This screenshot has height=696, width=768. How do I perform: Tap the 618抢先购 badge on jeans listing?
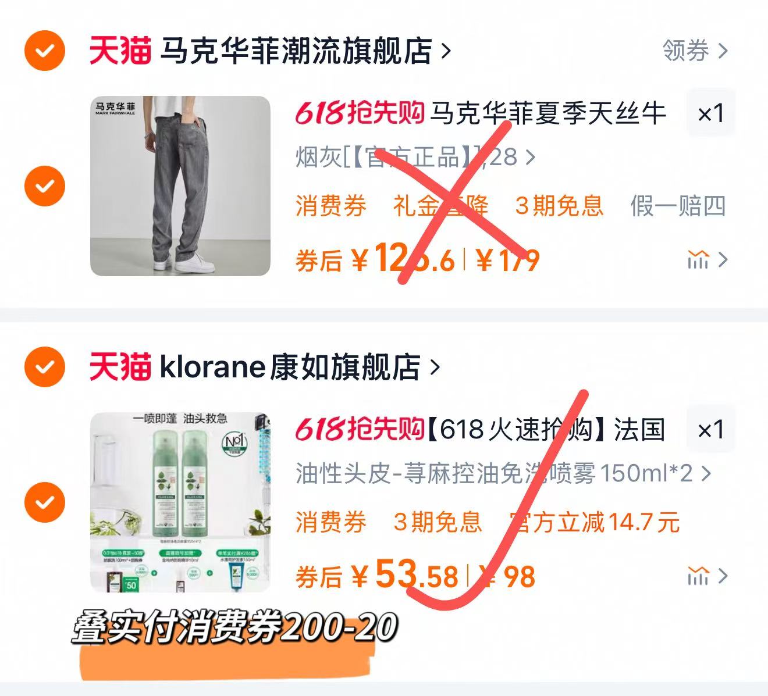(x=360, y=113)
